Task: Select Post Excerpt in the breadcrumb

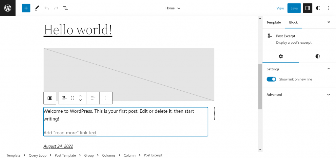Action: 153,155
